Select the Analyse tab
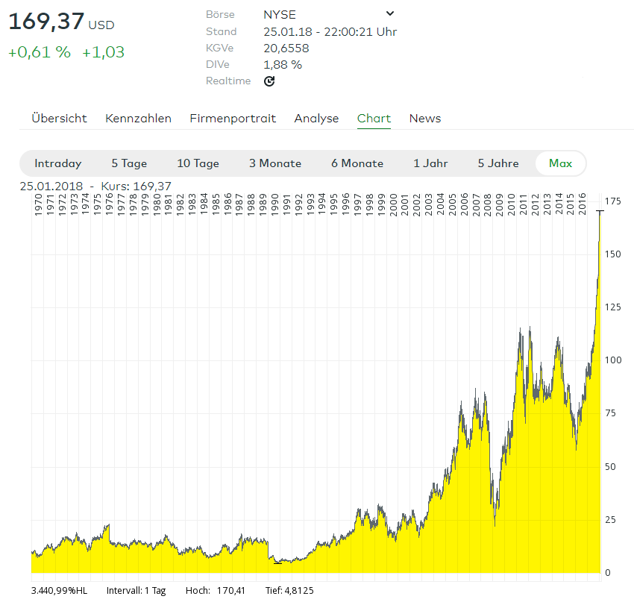 coord(316,118)
